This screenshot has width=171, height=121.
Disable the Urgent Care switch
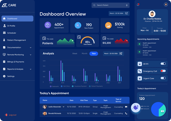click(163, 78)
